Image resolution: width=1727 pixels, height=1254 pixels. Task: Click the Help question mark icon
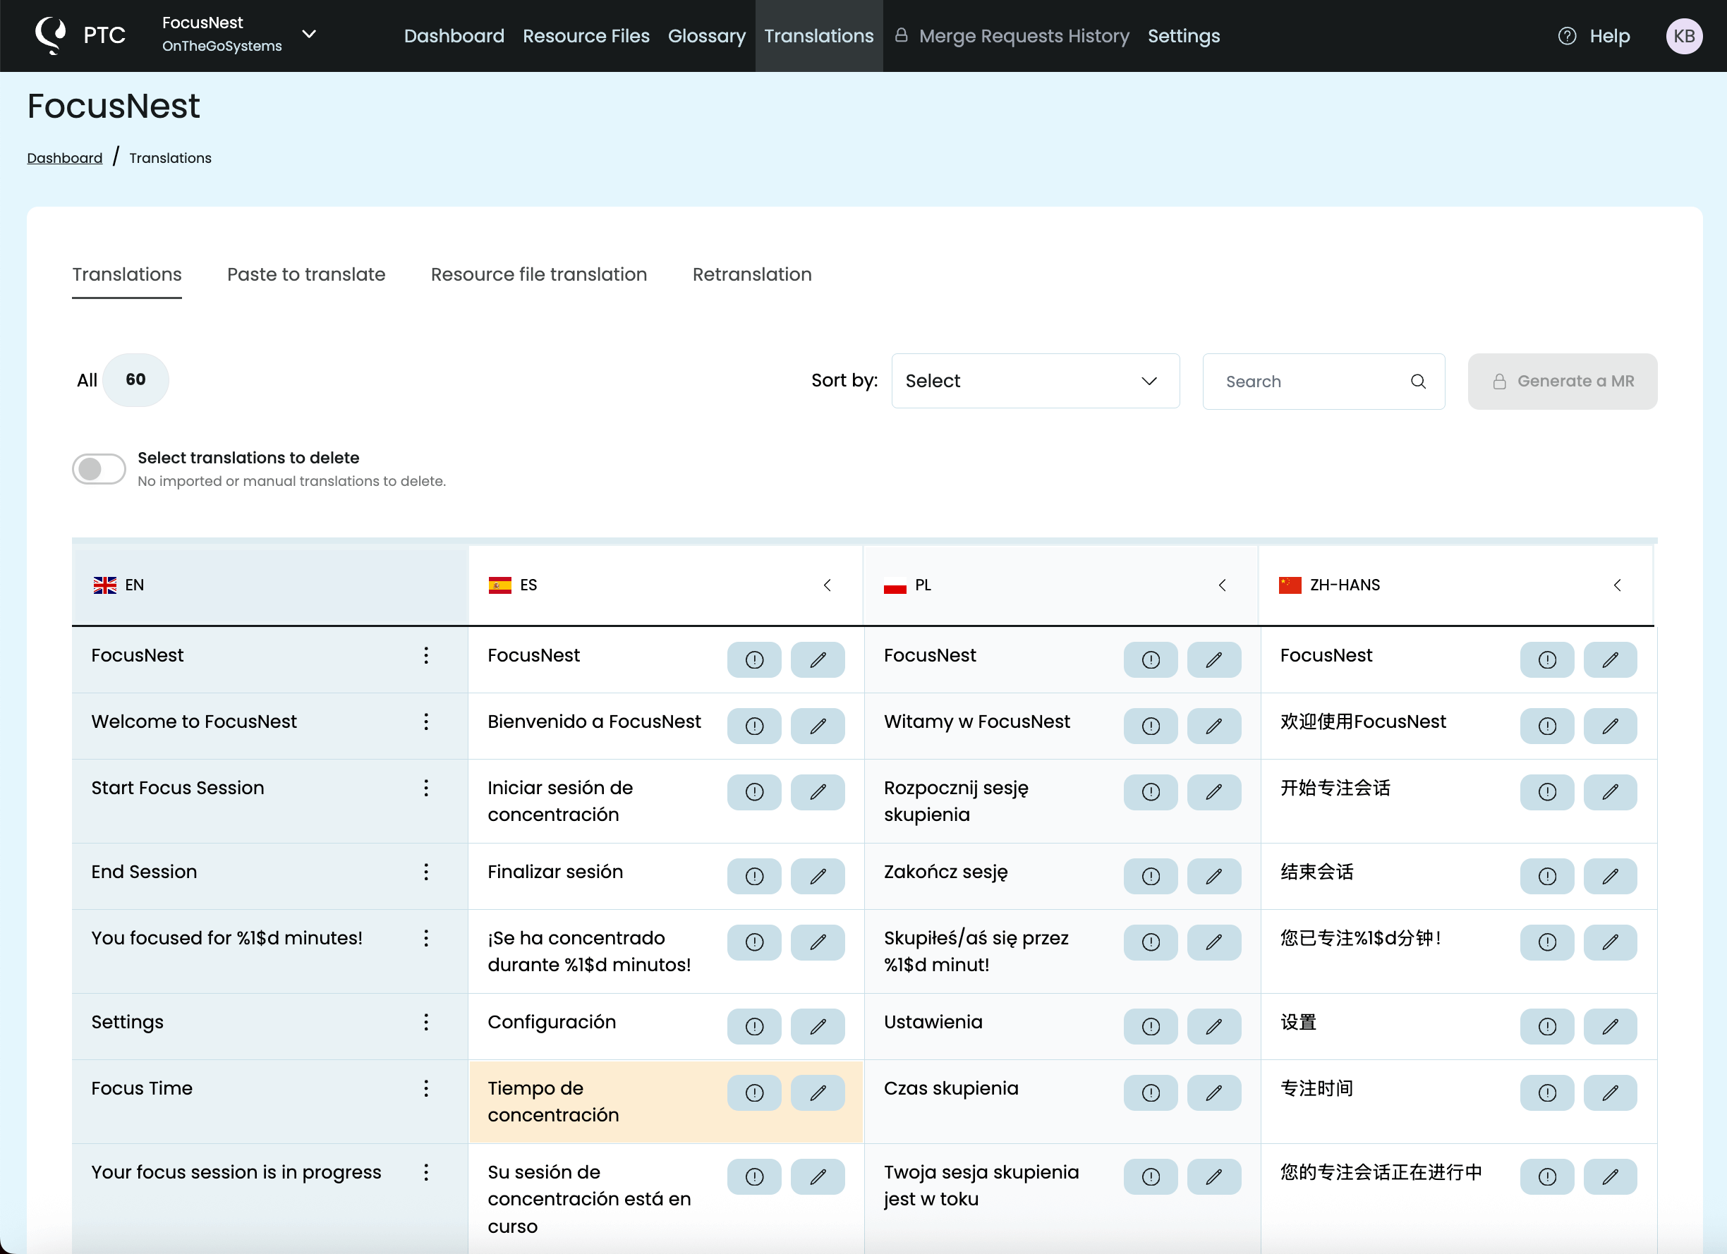click(1567, 36)
